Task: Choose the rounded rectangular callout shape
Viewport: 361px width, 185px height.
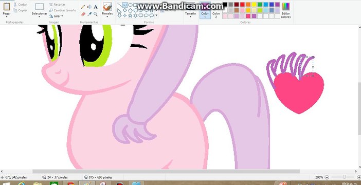Action: (141, 15)
